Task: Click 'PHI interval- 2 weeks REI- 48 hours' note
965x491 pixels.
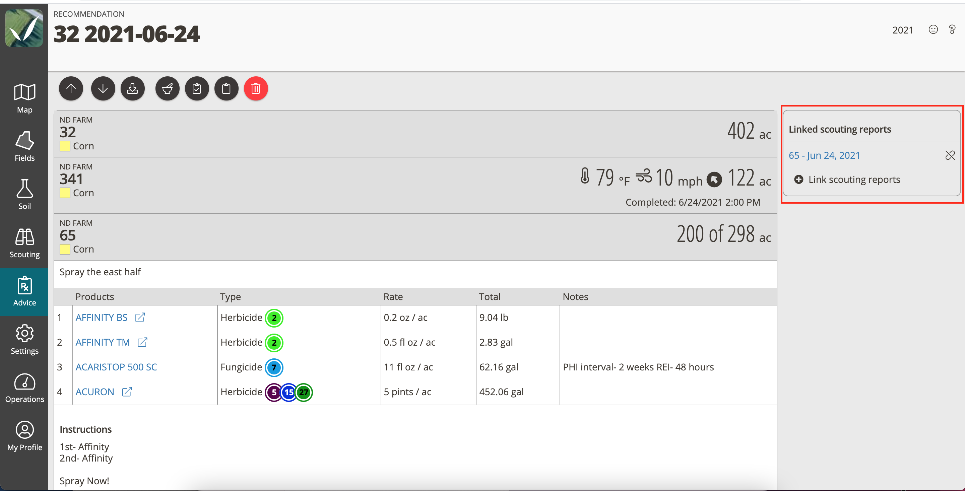Action: tap(638, 367)
